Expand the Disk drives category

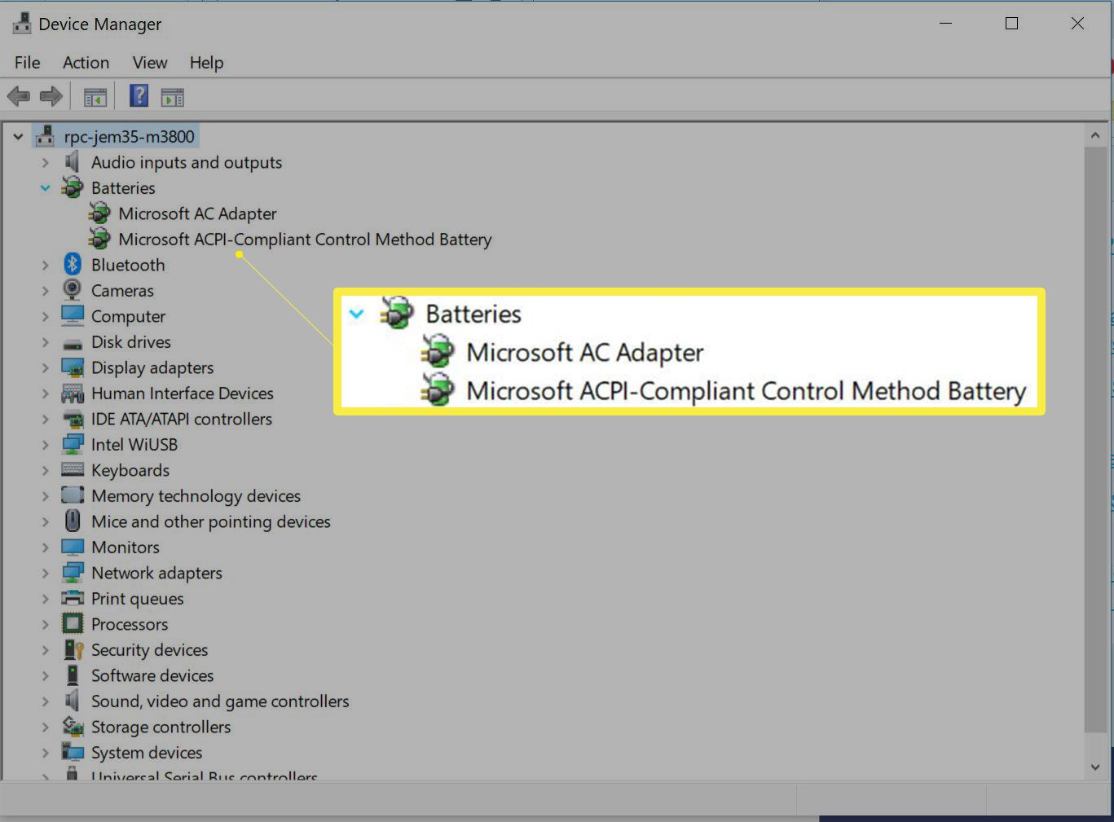[x=46, y=342]
